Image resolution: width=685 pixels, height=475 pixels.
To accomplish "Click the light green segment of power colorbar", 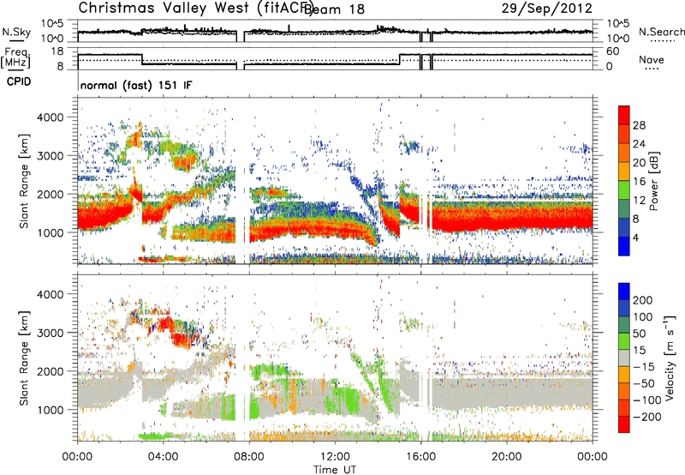I will tap(624, 190).
